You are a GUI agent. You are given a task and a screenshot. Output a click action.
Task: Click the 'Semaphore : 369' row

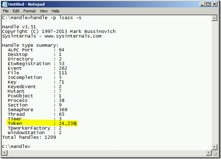38,110
